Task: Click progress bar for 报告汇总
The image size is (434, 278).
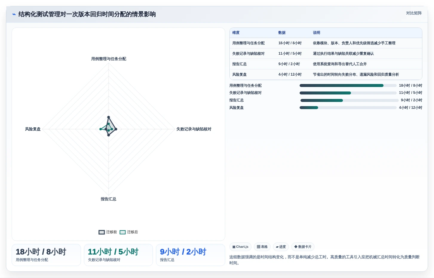Action: [x=349, y=100]
